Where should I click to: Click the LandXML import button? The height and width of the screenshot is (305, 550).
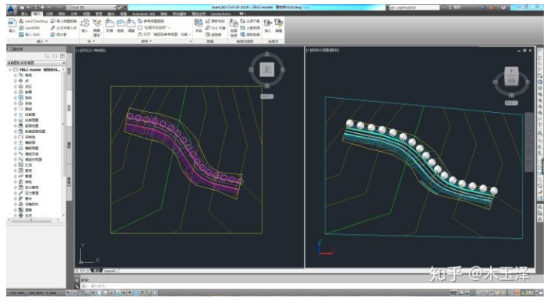click(30, 28)
